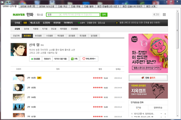This screenshot has height=120, width=181.
Task: Select the 화요웹툰 tab
Action: click(x=38, y=36)
